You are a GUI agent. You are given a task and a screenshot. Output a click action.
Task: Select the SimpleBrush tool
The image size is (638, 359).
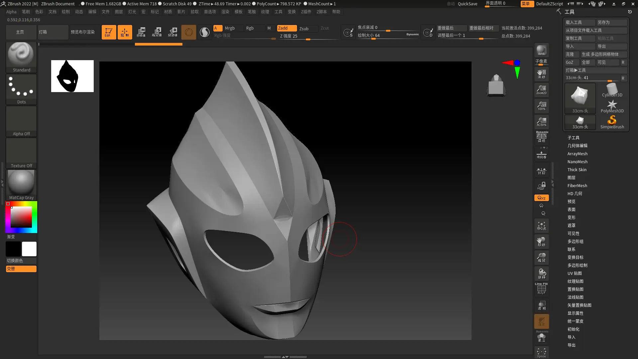(612, 122)
